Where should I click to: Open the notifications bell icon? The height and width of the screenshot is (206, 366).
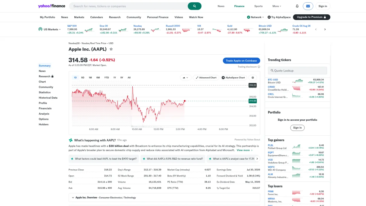point(297,6)
